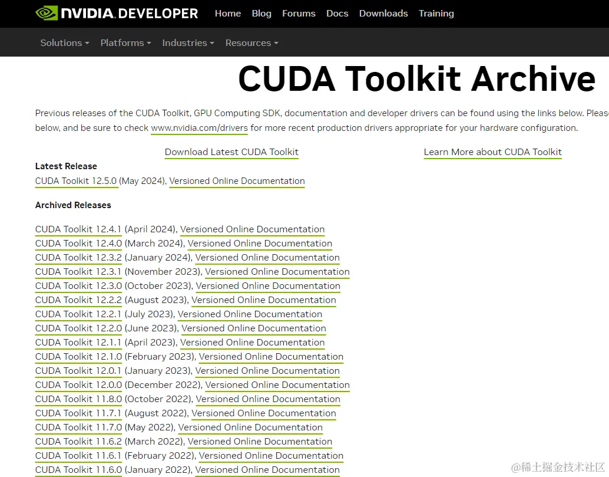Open CUDA Toolkit 11.7.1 link
Screen dimensions: 609x477
tap(78, 413)
